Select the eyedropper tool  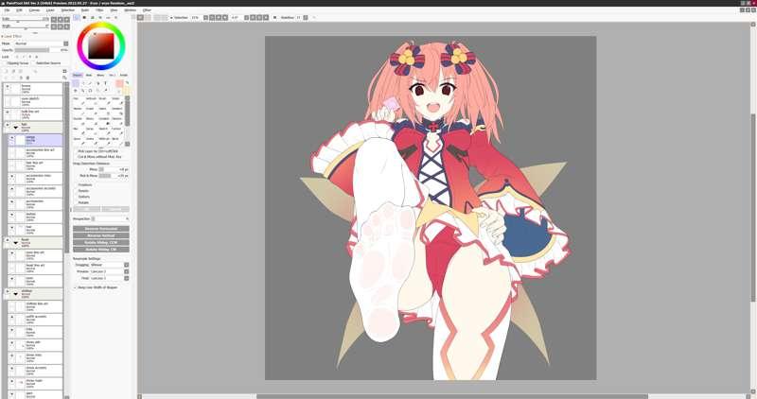pyautogui.click(x=105, y=91)
